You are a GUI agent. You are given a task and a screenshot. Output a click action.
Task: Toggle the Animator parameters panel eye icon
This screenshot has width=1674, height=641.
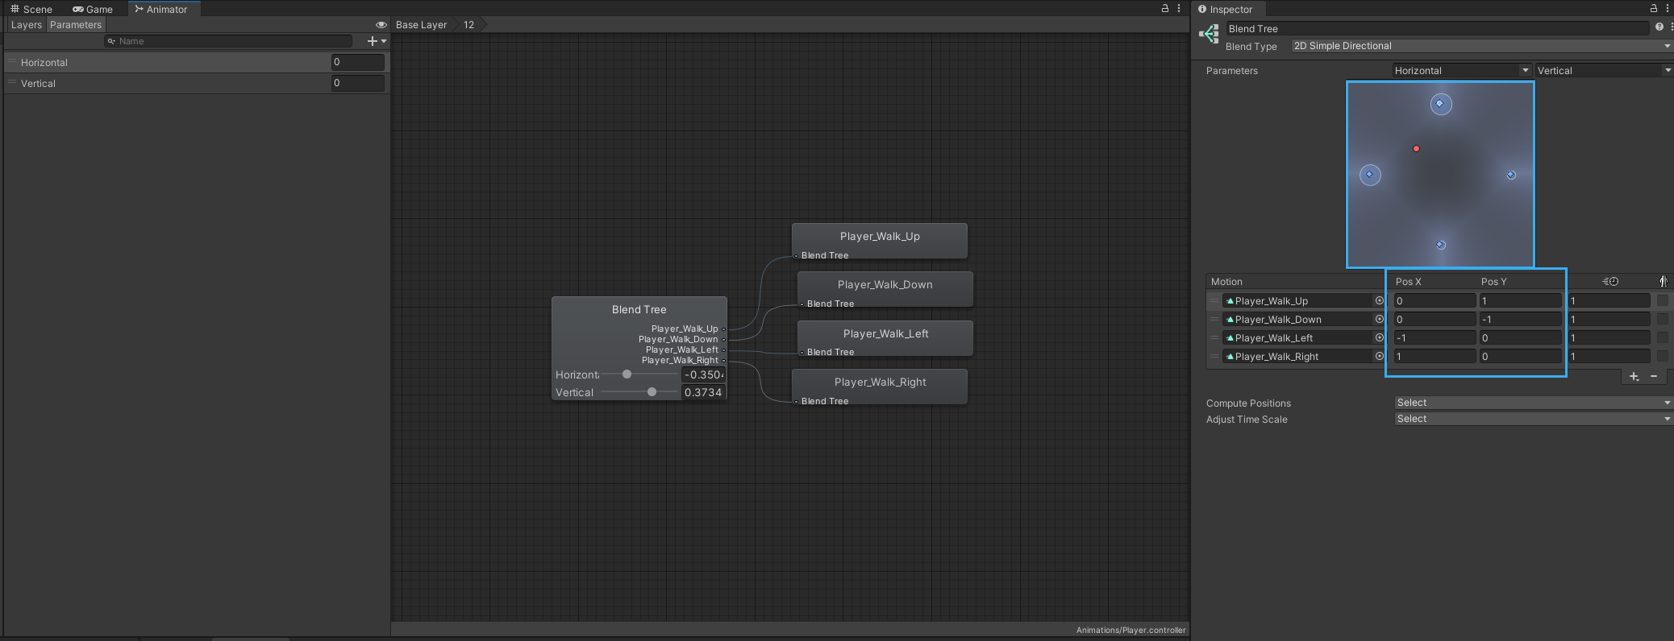coord(381,25)
